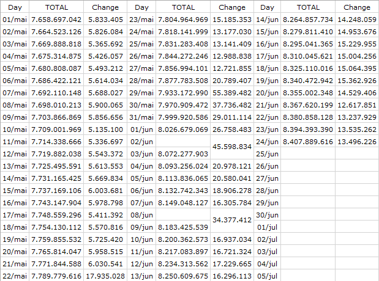The height and width of the screenshot is (281, 379).
Task: Select change value 5.833.405
Action: (105, 20)
